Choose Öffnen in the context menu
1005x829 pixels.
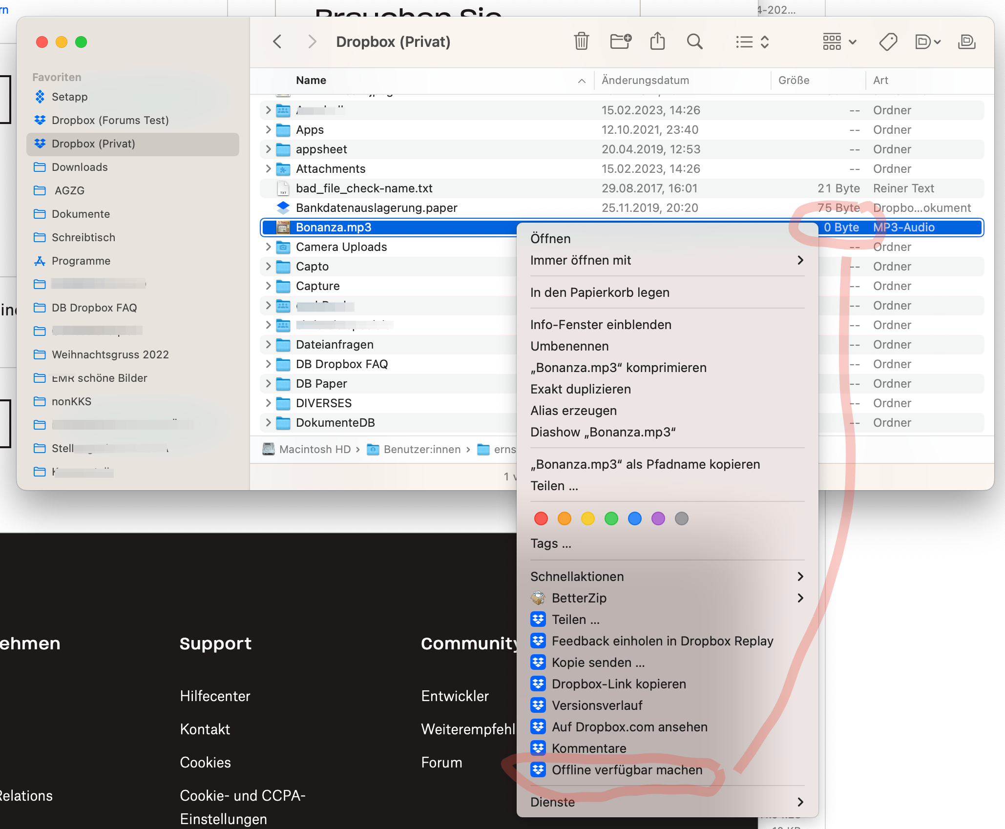(667, 239)
